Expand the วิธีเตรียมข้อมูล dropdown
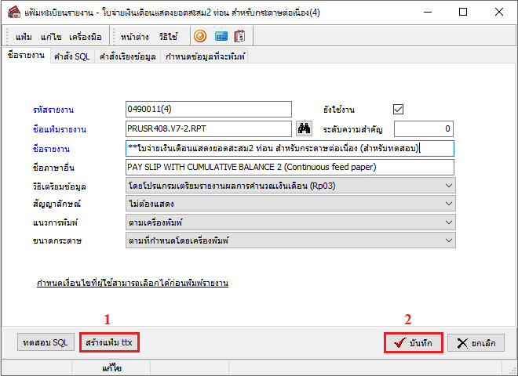Image resolution: width=518 pixels, height=376 pixels. (x=448, y=186)
